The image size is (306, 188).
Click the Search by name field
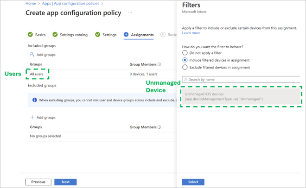[241, 79]
